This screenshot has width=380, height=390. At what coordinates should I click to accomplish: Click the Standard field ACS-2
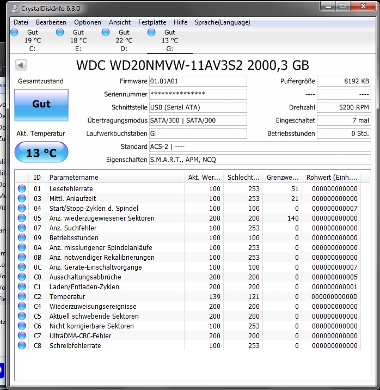260,147
